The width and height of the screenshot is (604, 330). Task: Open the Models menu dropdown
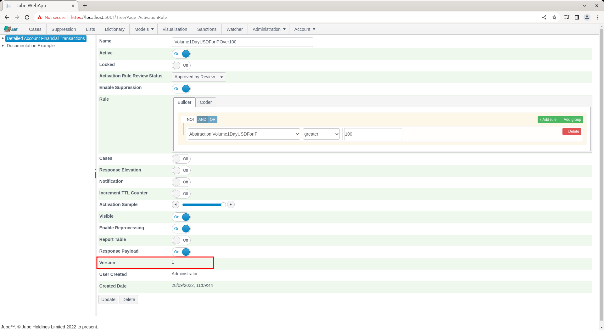(x=144, y=29)
